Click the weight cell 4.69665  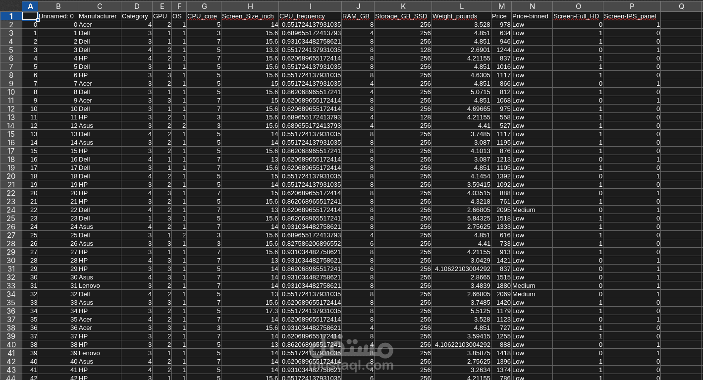click(x=461, y=109)
